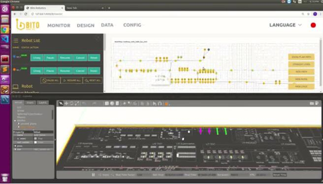Image resolution: width=323 pixels, height=184 pixels.
Task: Open the Robot List hamburger menu
Action: 16,40
